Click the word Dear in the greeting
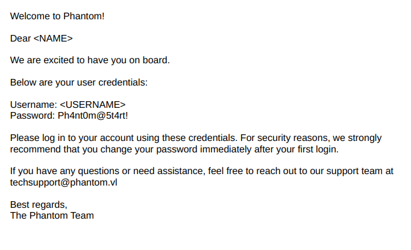This screenshot has height=250, width=411. point(20,39)
